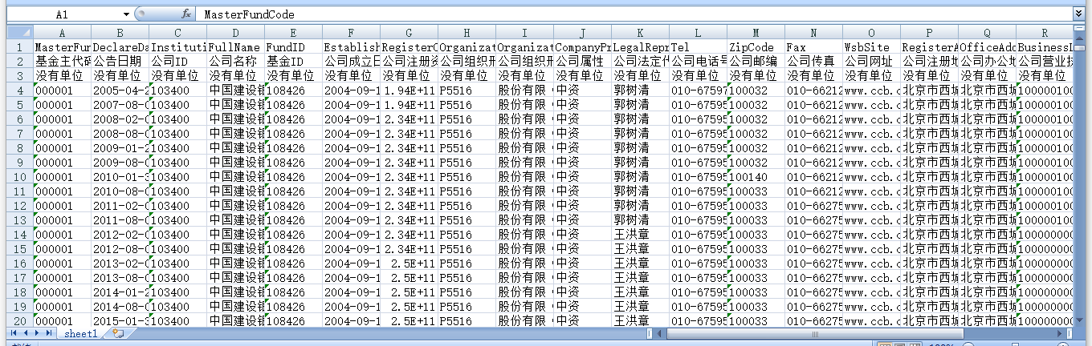Click the 公司网址 cell in row 2
1092x346 pixels.
click(871, 62)
